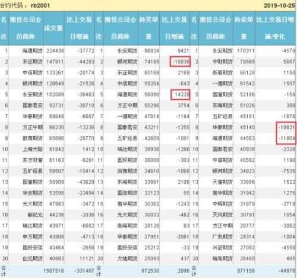Click volume change -13236
297x278 pixels.
[86, 127]
